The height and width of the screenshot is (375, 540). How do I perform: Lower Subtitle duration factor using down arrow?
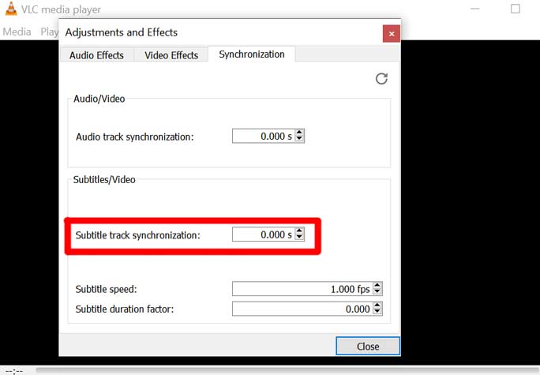pyautogui.click(x=377, y=312)
